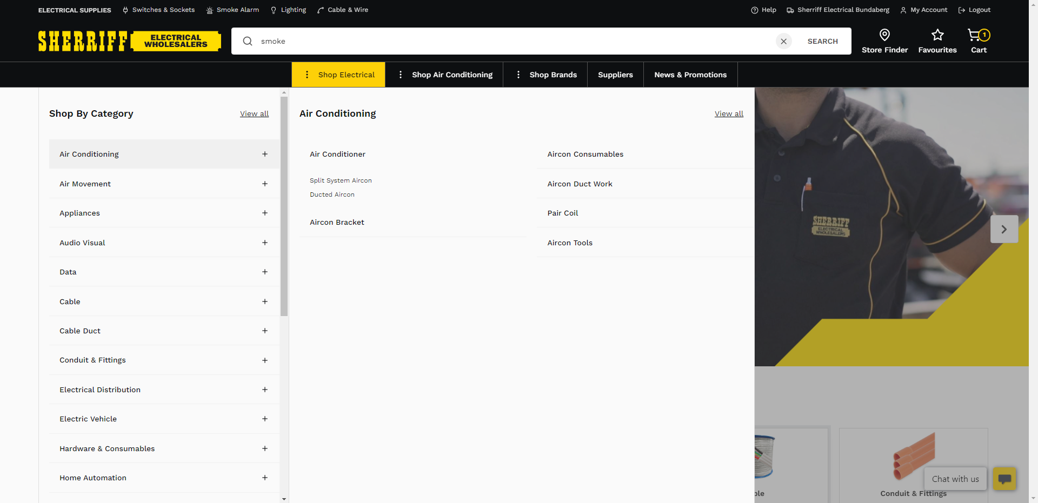1038x503 pixels.
Task: Focus the search input containing smoke
Action: tap(514, 42)
